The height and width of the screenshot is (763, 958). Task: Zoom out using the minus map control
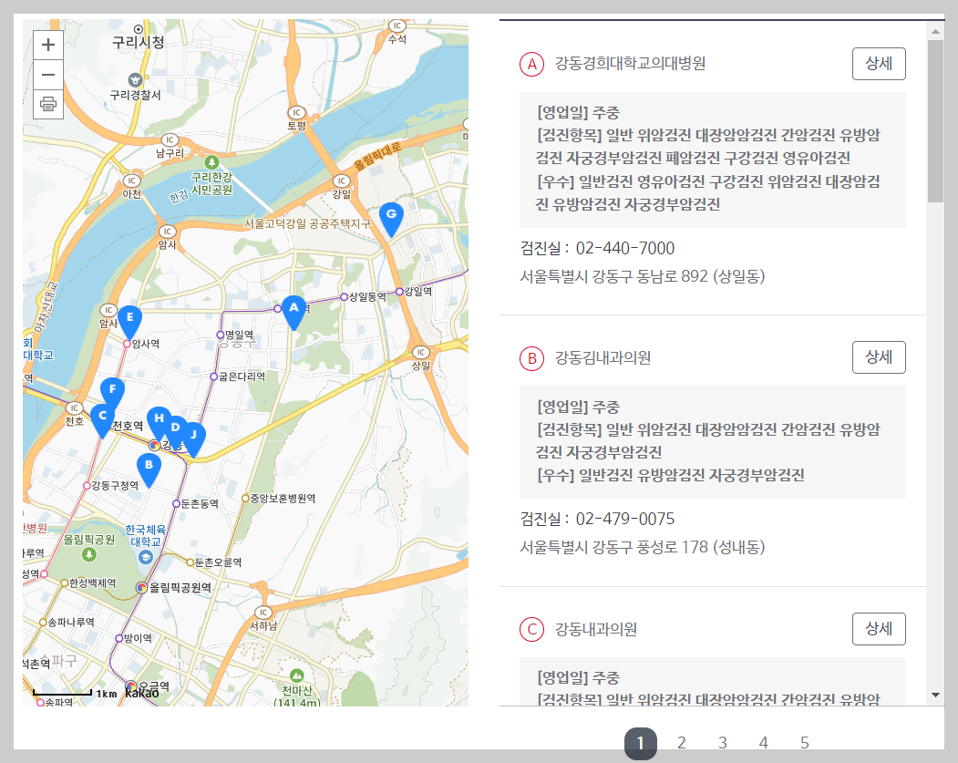tap(47, 74)
